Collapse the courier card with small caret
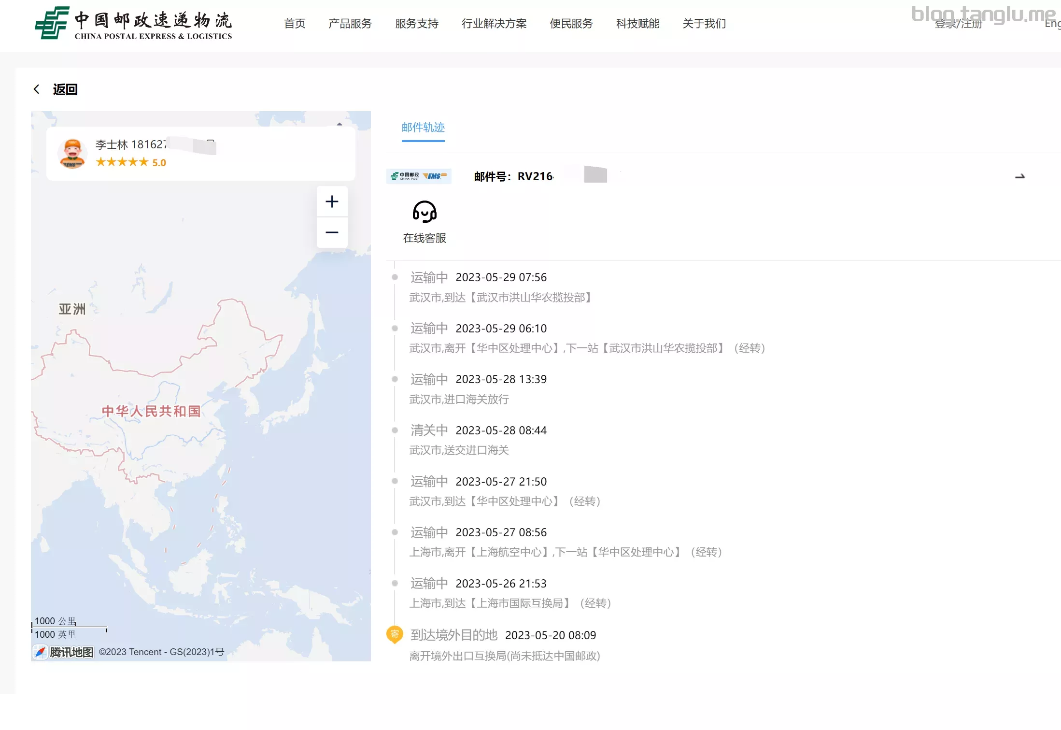1061x730 pixels. click(340, 124)
